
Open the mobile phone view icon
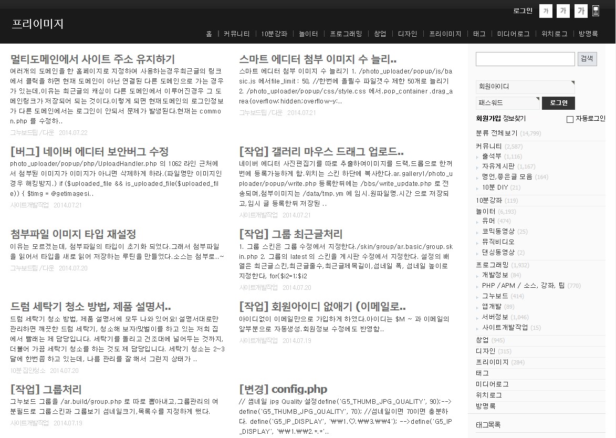click(x=596, y=11)
